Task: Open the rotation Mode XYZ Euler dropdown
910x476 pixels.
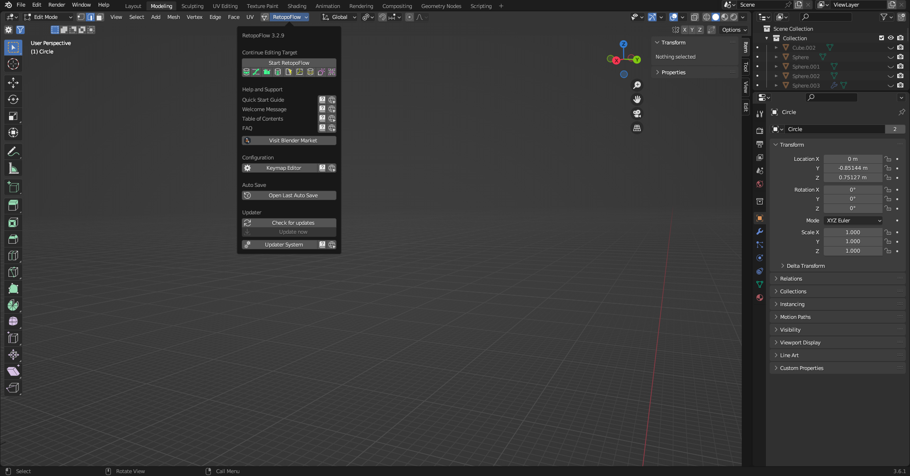Action: pos(853,220)
